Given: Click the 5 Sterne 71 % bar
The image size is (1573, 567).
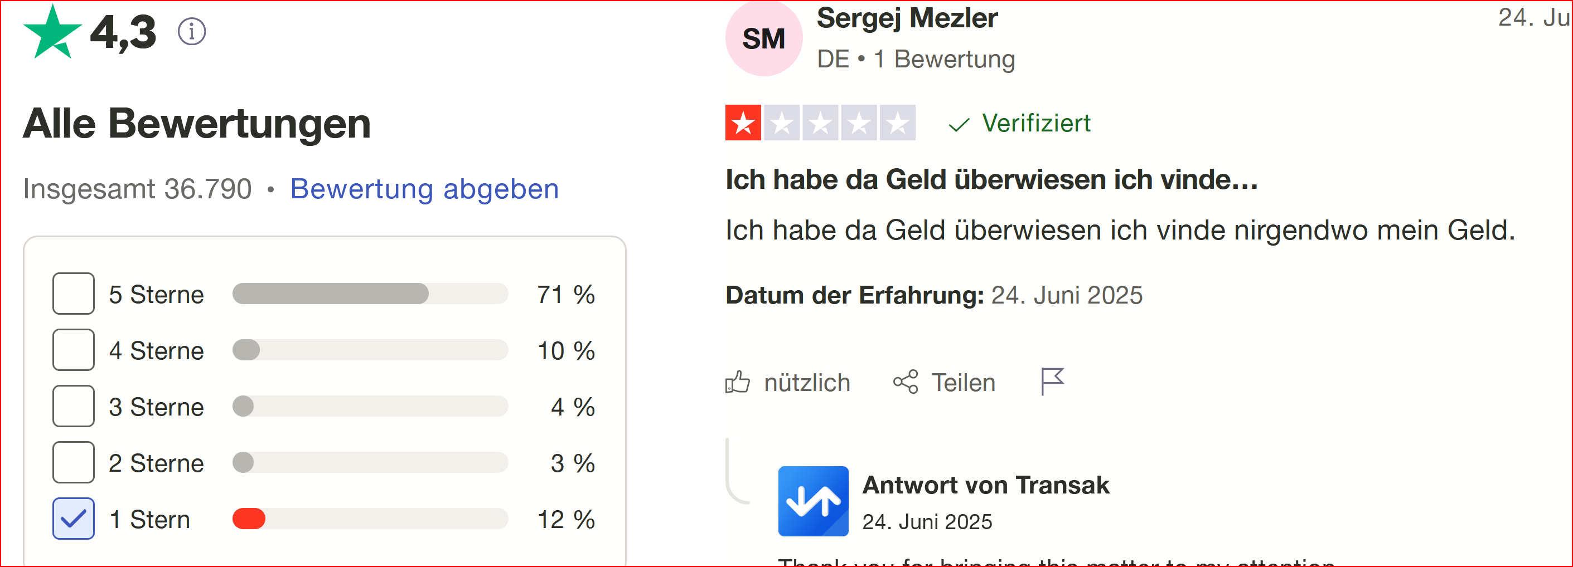Looking at the screenshot, I should pos(370,294).
